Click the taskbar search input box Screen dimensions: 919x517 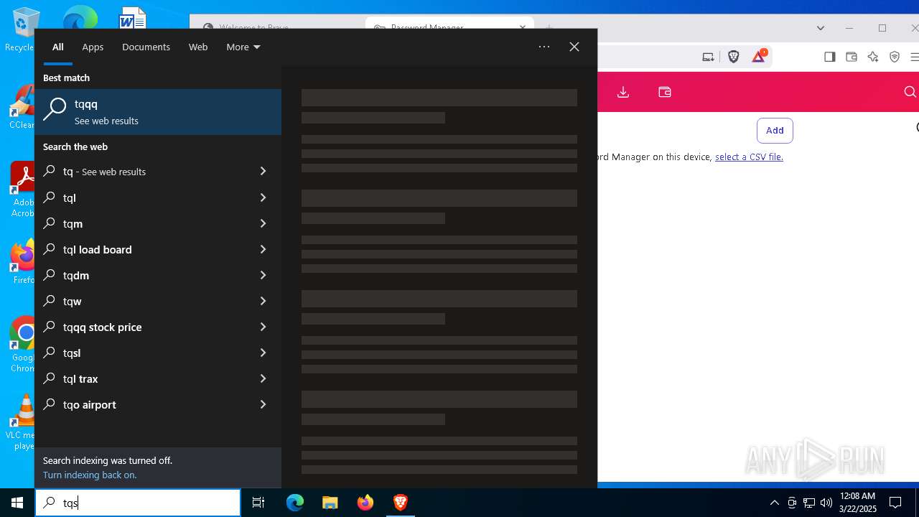pos(138,503)
